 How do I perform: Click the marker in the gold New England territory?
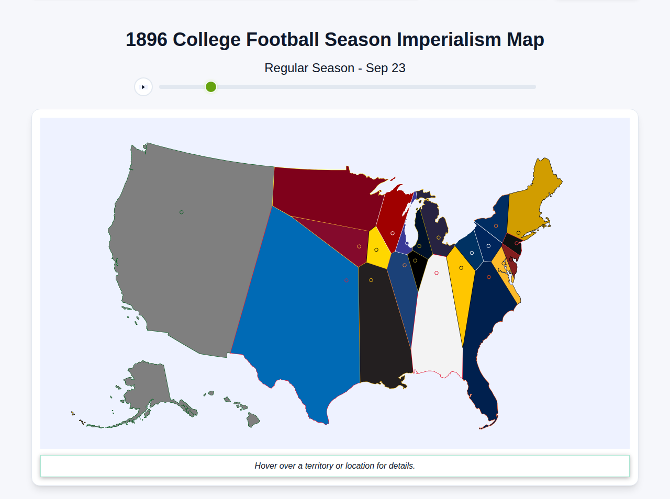519,232
